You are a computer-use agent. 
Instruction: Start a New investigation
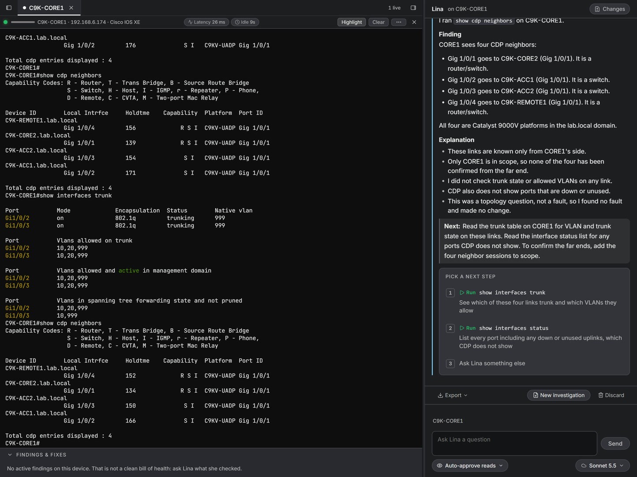pyautogui.click(x=559, y=395)
